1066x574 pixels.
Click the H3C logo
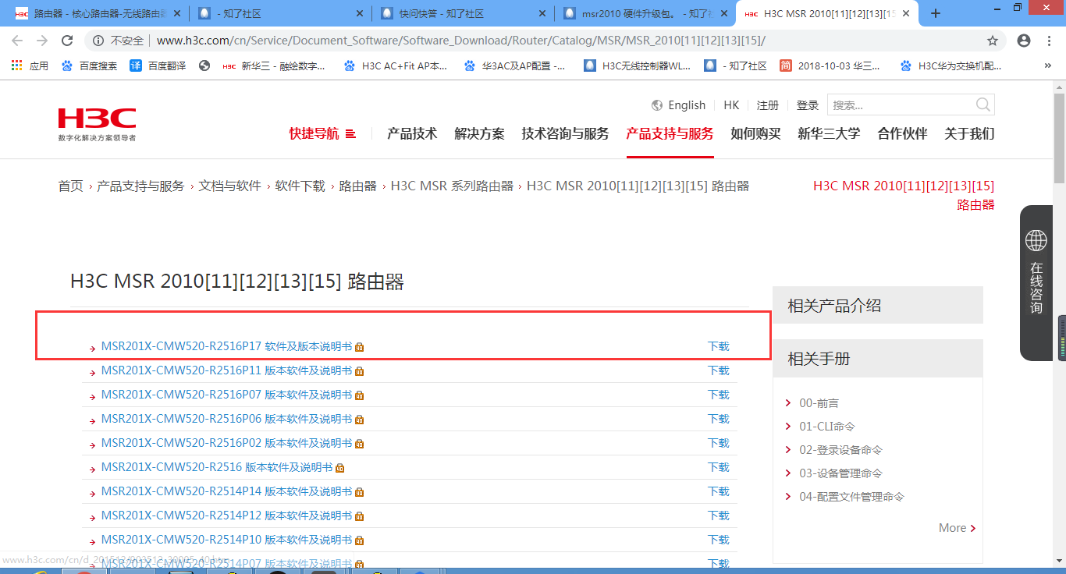tap(97, 125)
